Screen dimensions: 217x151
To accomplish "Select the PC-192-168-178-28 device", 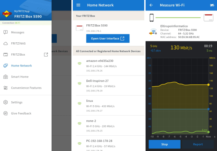I will pyautogui.click(x=108, y=143).
